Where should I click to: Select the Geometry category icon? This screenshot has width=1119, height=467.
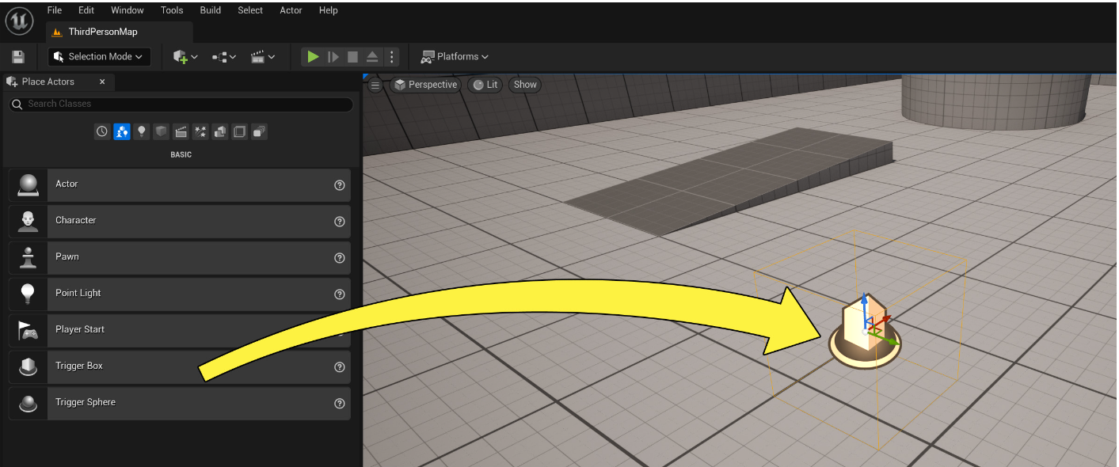(x=220, y=132)
